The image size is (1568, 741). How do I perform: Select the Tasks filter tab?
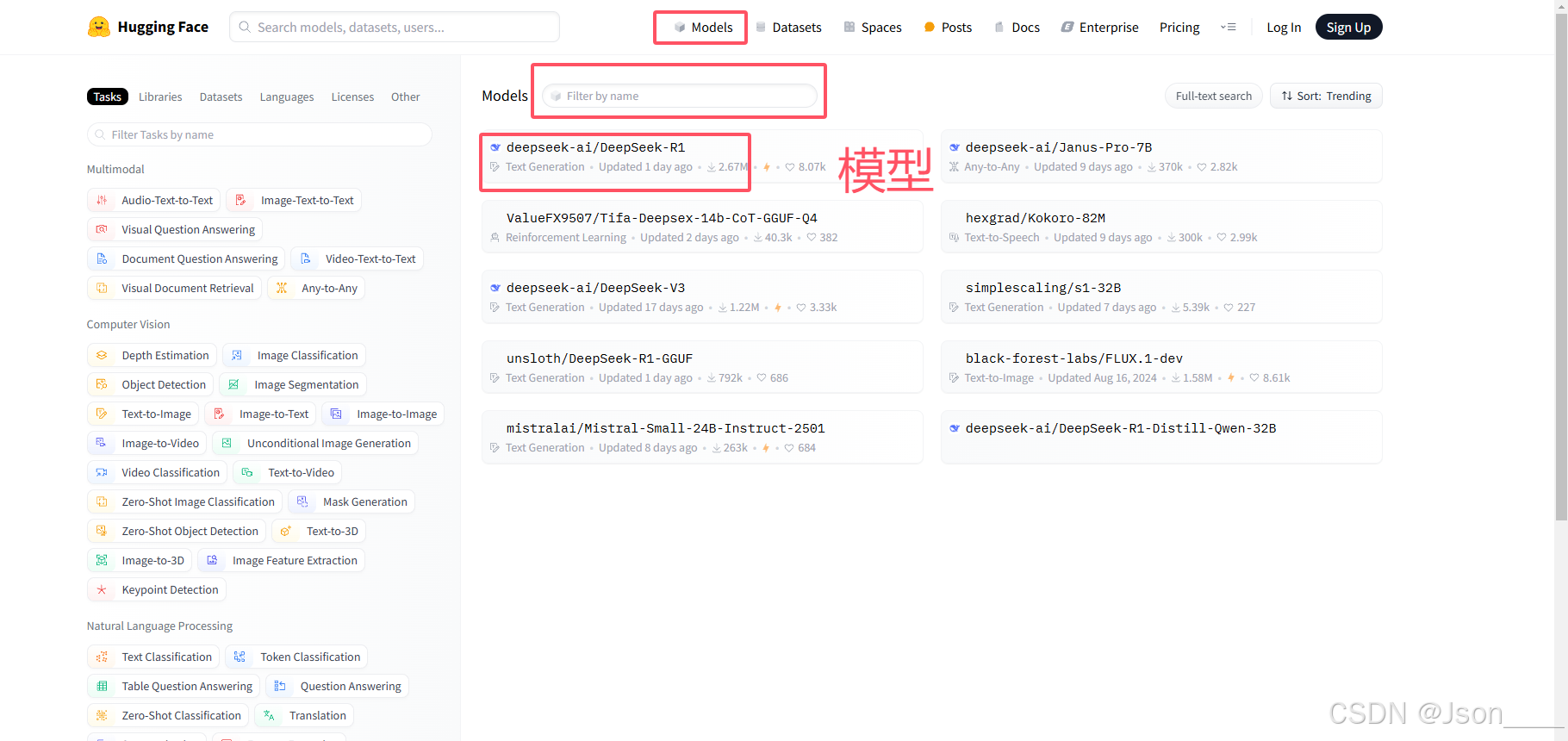pyautogui.click(x=108, y=97)
